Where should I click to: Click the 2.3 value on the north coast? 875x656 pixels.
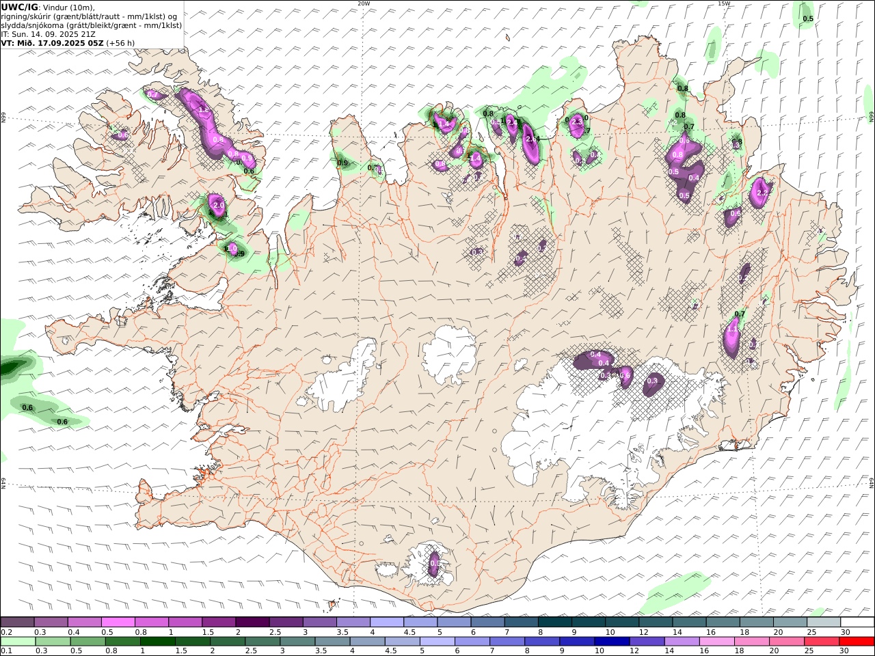[577, 122]
